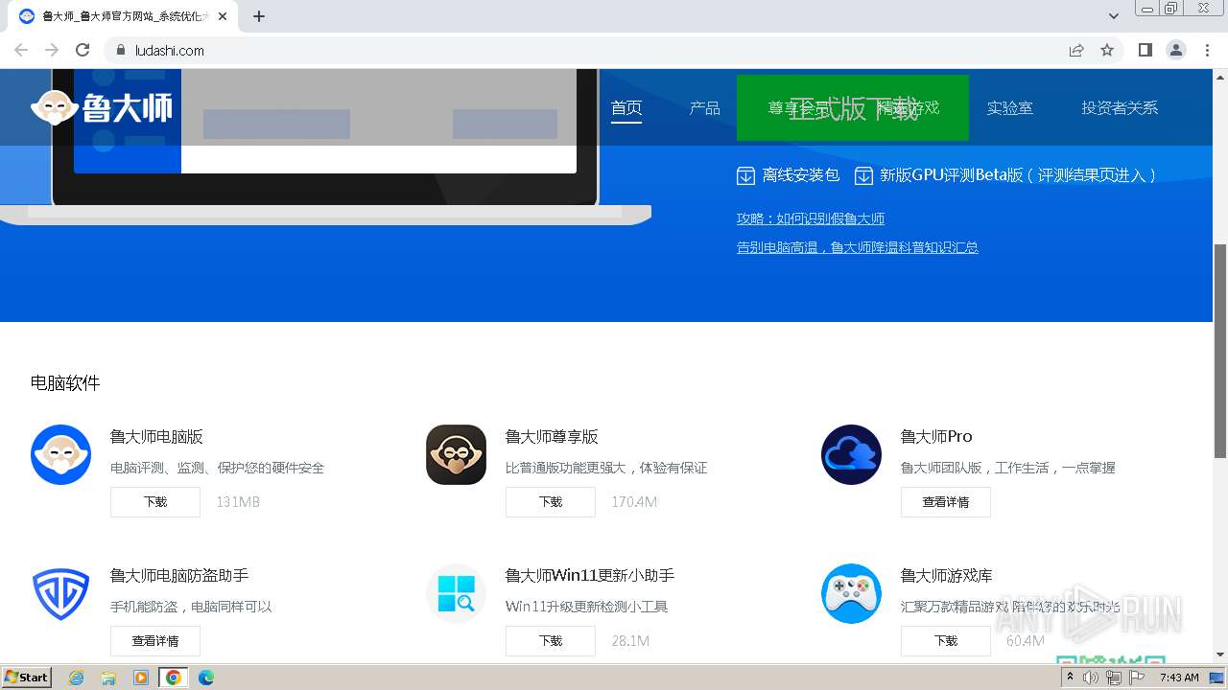Viewport: 1228px width, 690px height.
Task: Click the 鲁大师尊享版 monkey icon
Action: pyautogui.click(x=456, y=454)
